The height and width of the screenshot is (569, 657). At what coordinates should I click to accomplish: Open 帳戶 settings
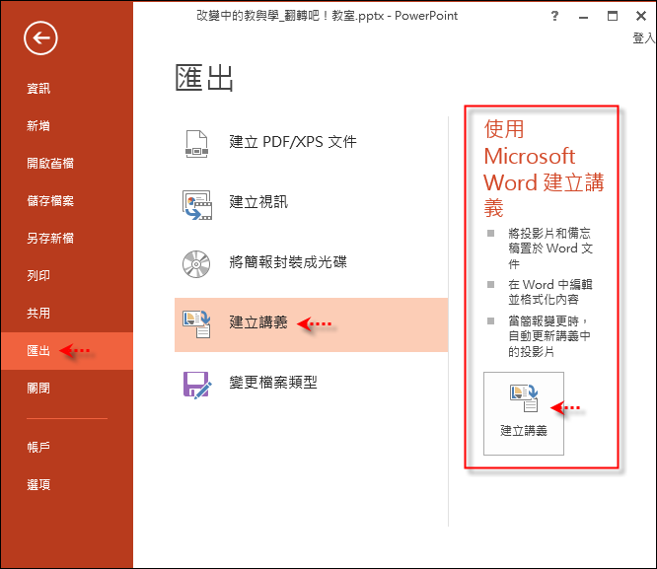click(x=38, y=447)
